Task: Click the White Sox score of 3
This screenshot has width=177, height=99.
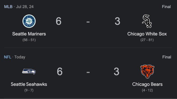Action: [117, 21]
